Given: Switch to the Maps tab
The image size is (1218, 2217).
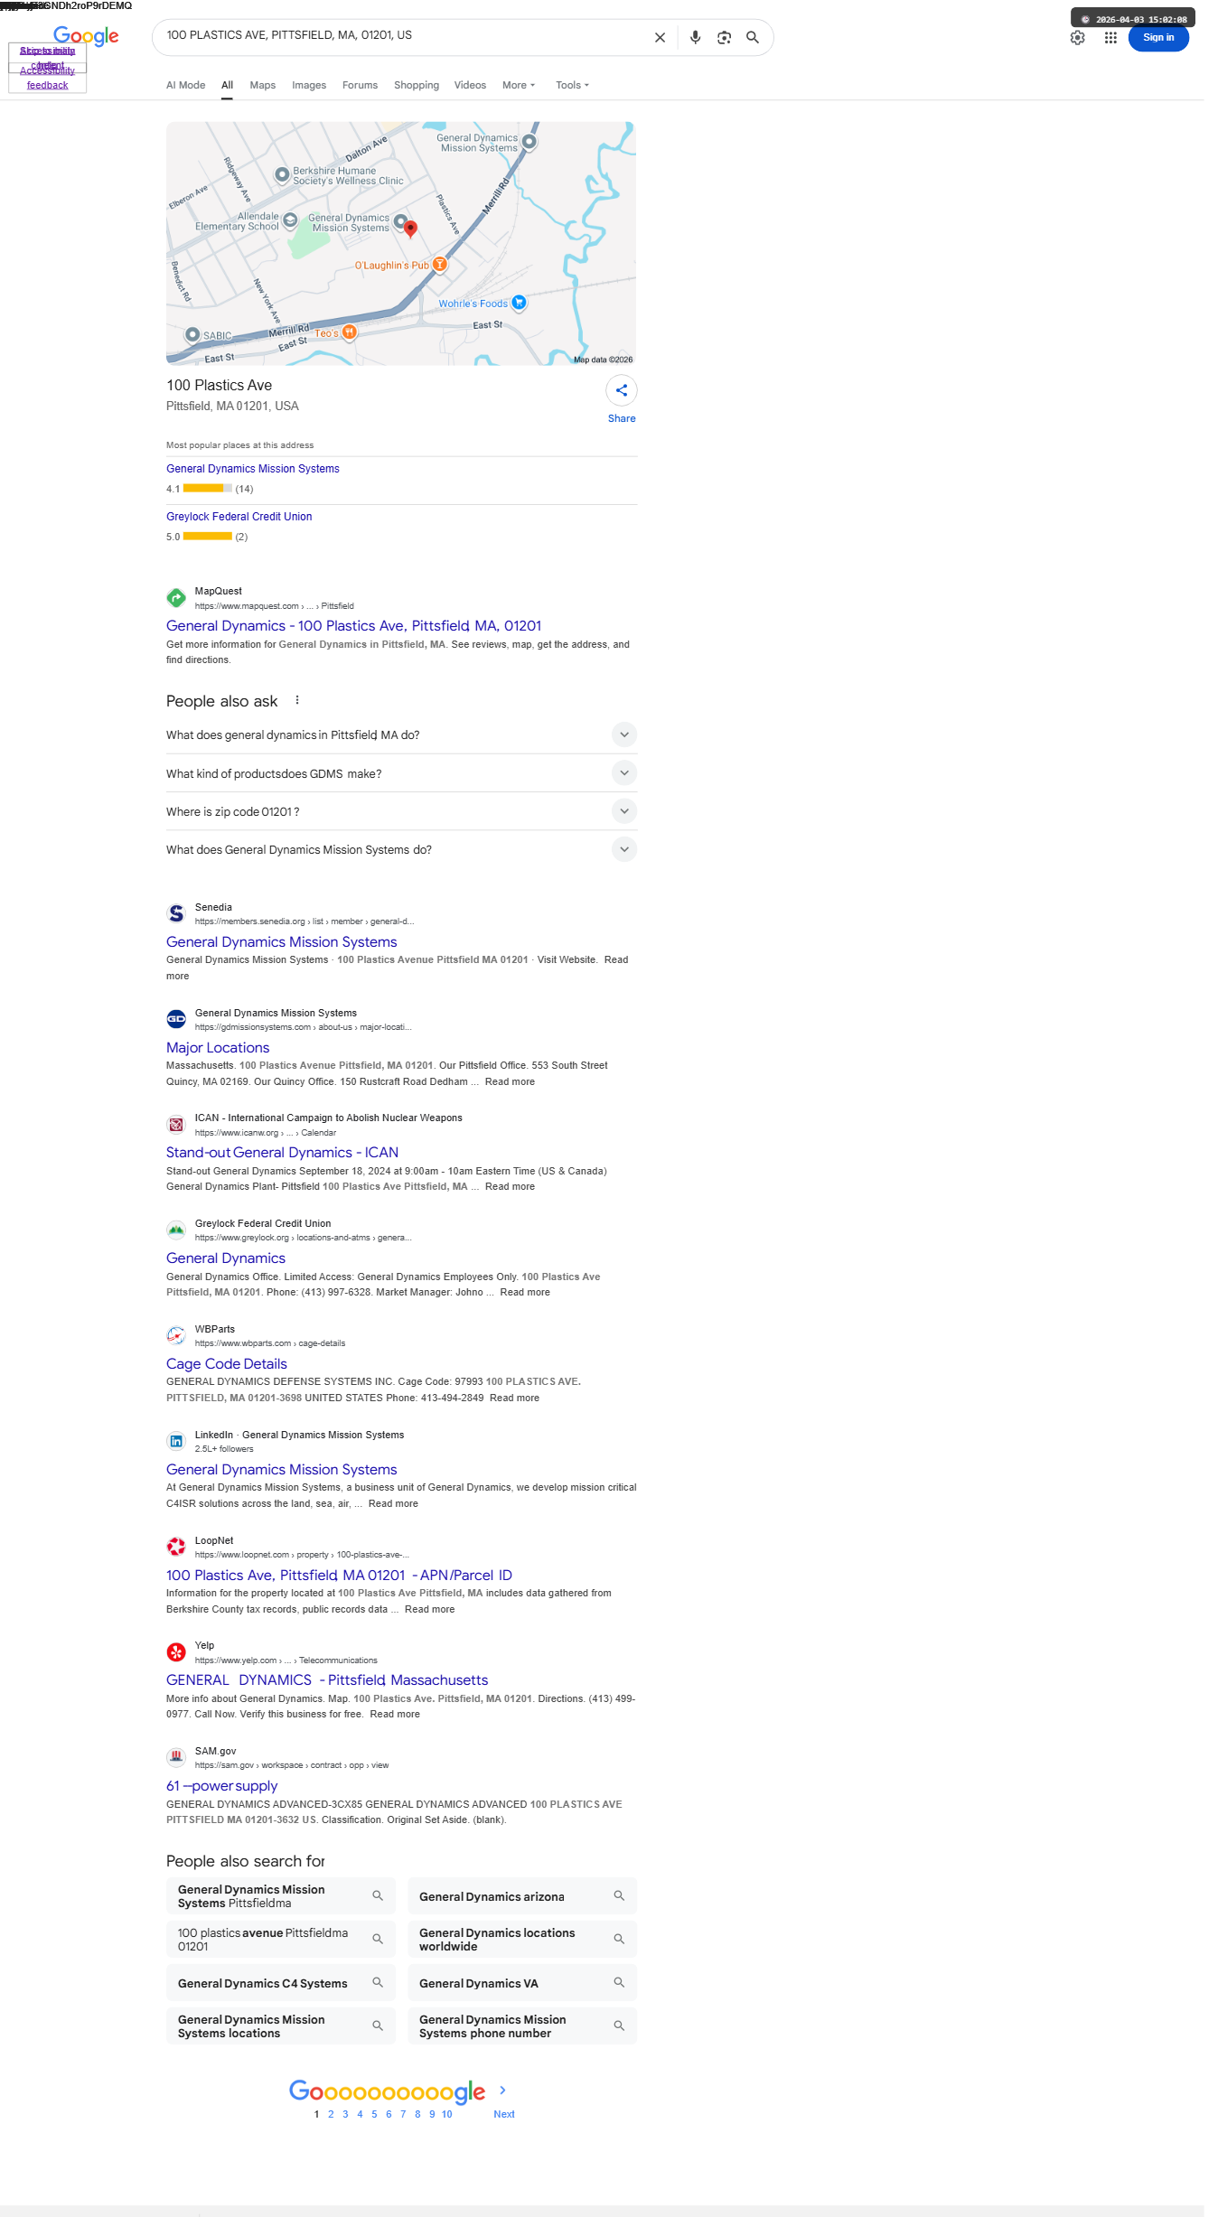Looking at the screenshot, I should (263, 85).
